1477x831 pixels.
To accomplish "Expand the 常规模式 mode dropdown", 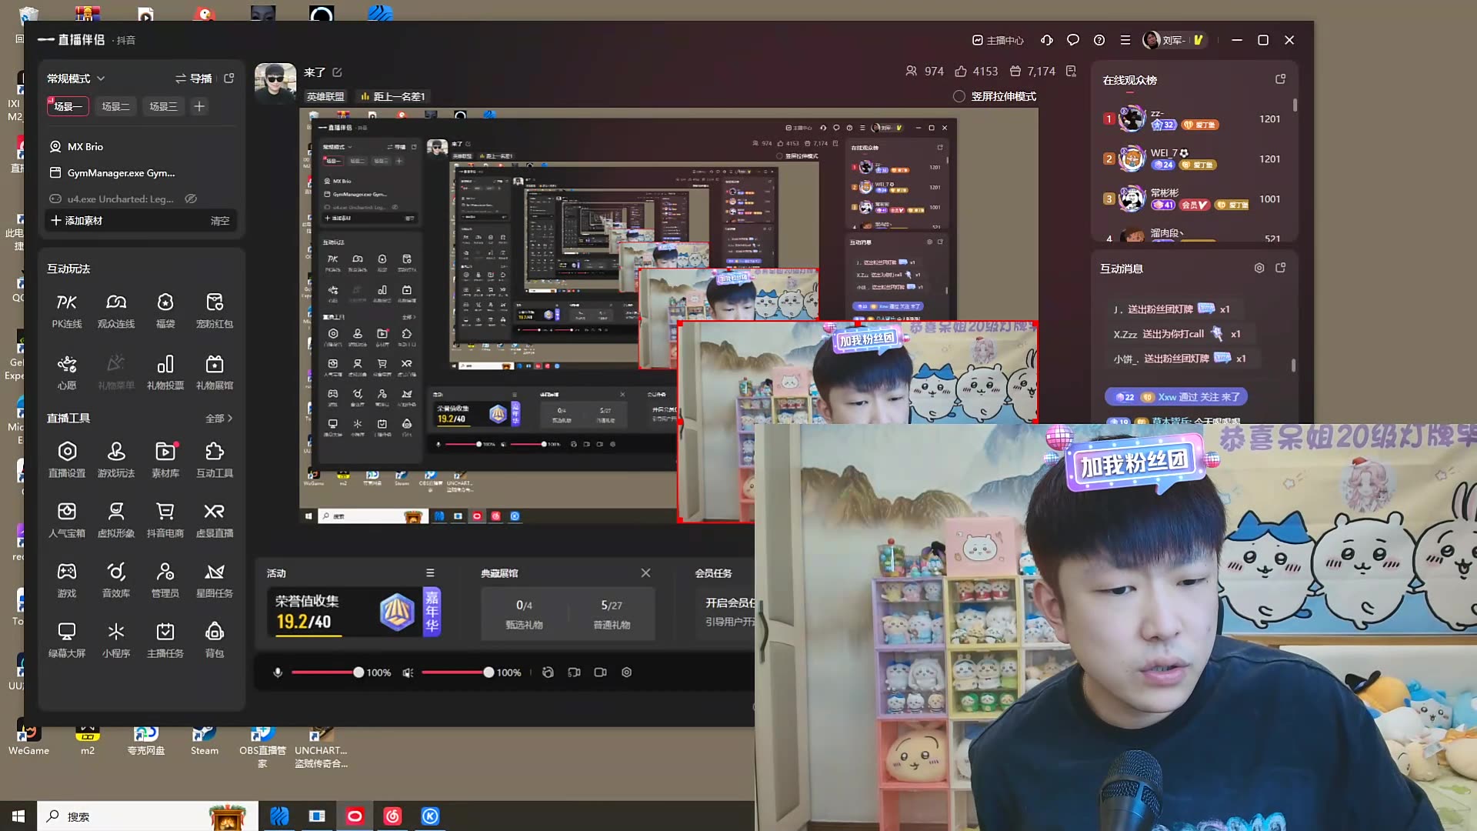I will click(x=75, y=78).
